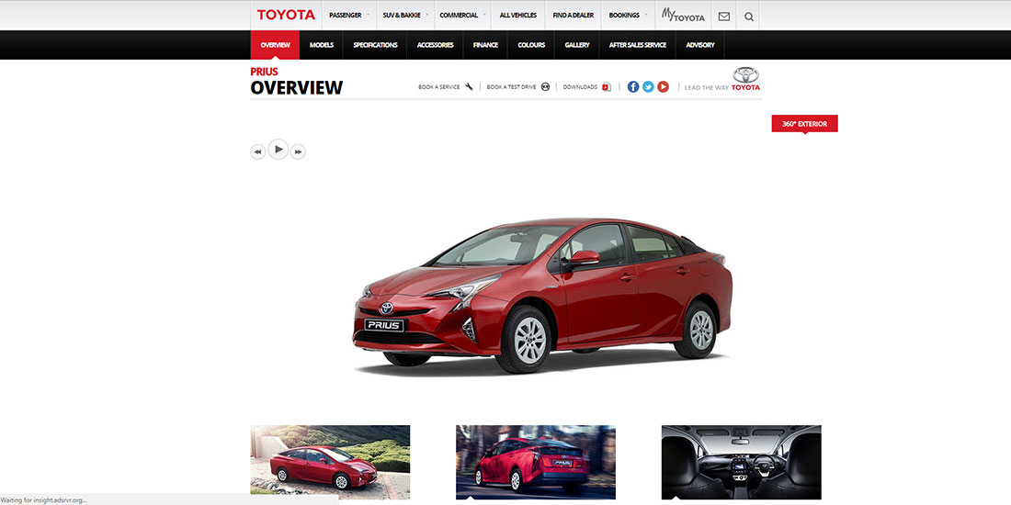The width and height of the screenshot is (1011, 505).
Task: Switch to the Accessories tab
Action: click(436, 45)
